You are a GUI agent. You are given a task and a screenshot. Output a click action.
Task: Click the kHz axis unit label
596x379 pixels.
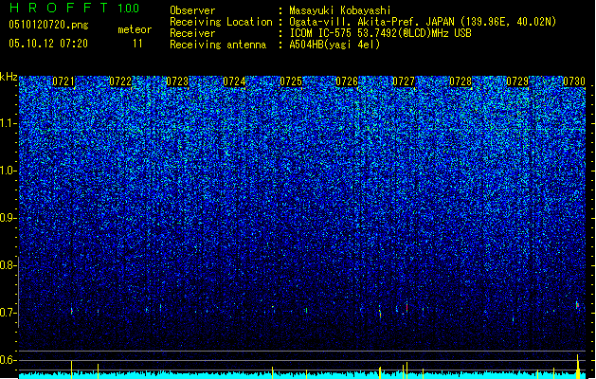9,77
